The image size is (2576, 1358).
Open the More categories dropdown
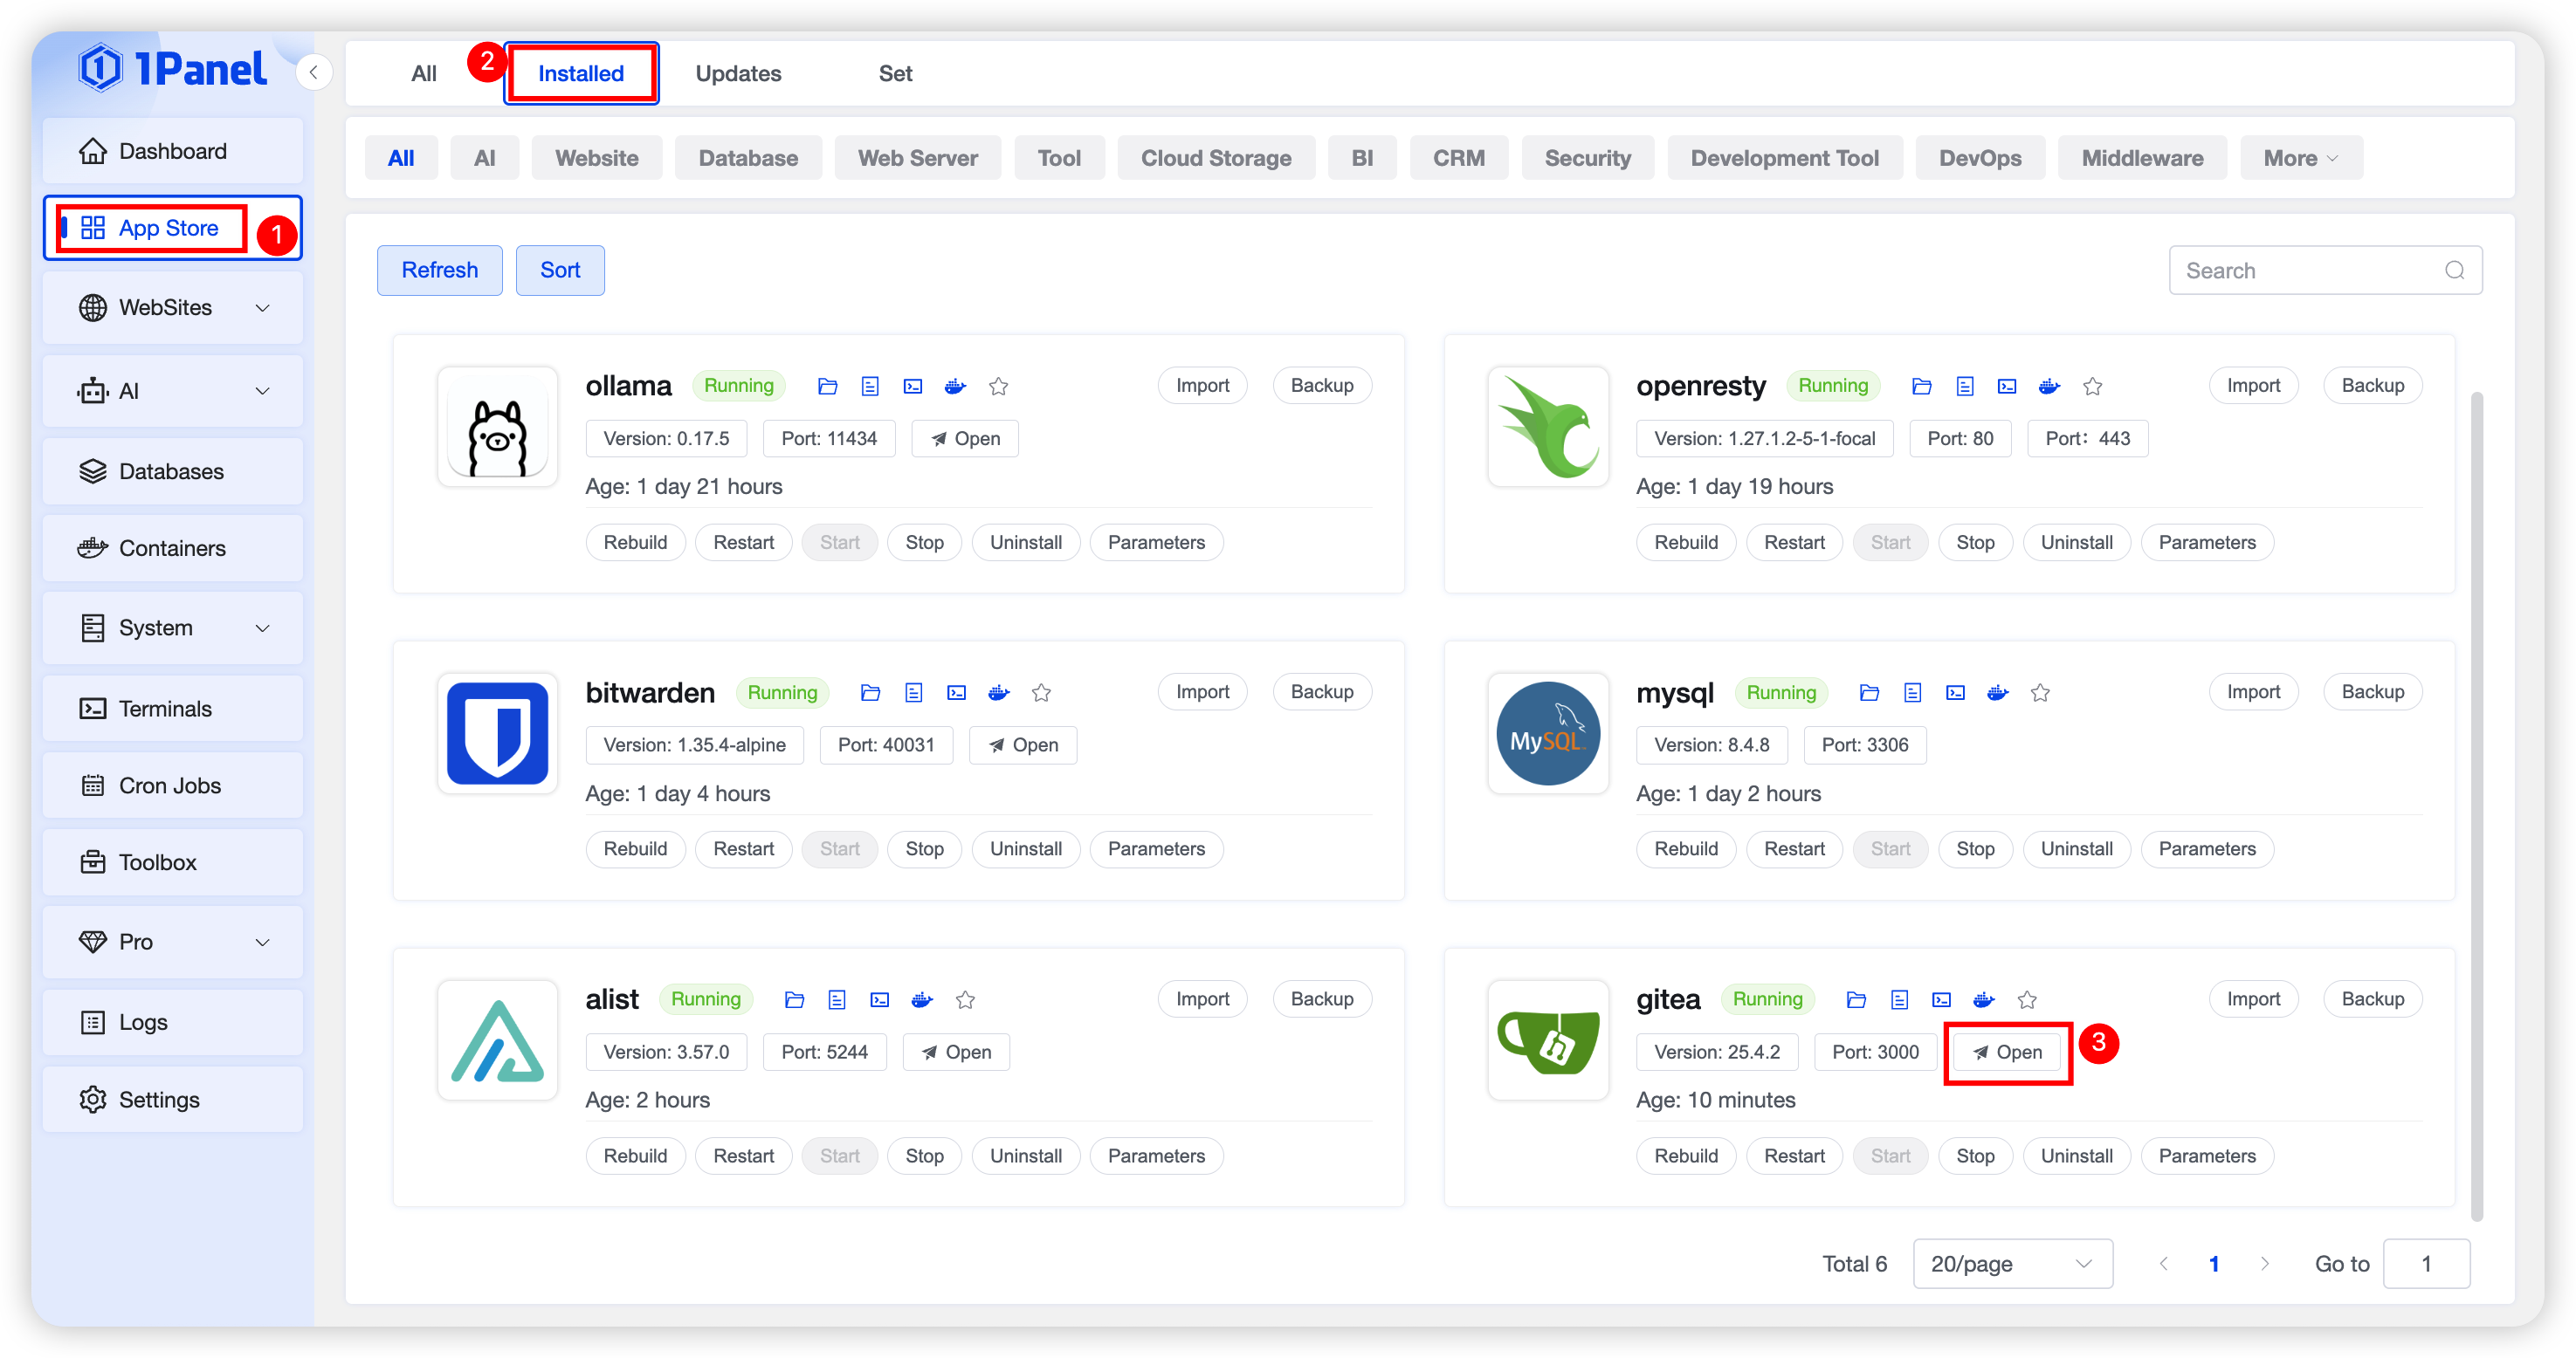coord(2300,158)
